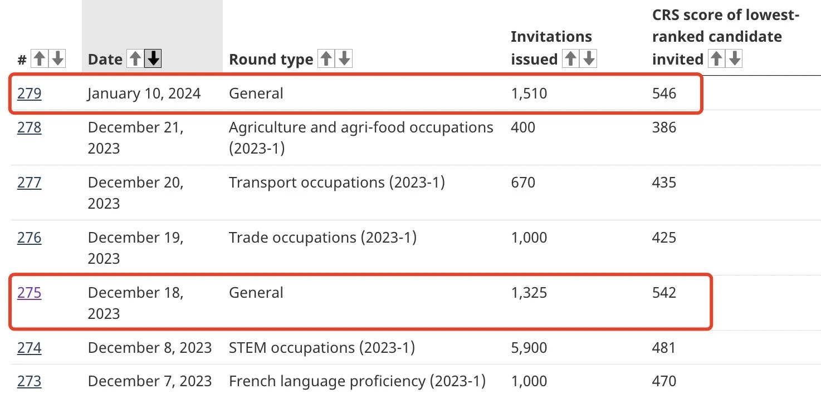Screen dimensions: 821x394
Task: Click the Date column header text
Action: click(x=105, y=60)
